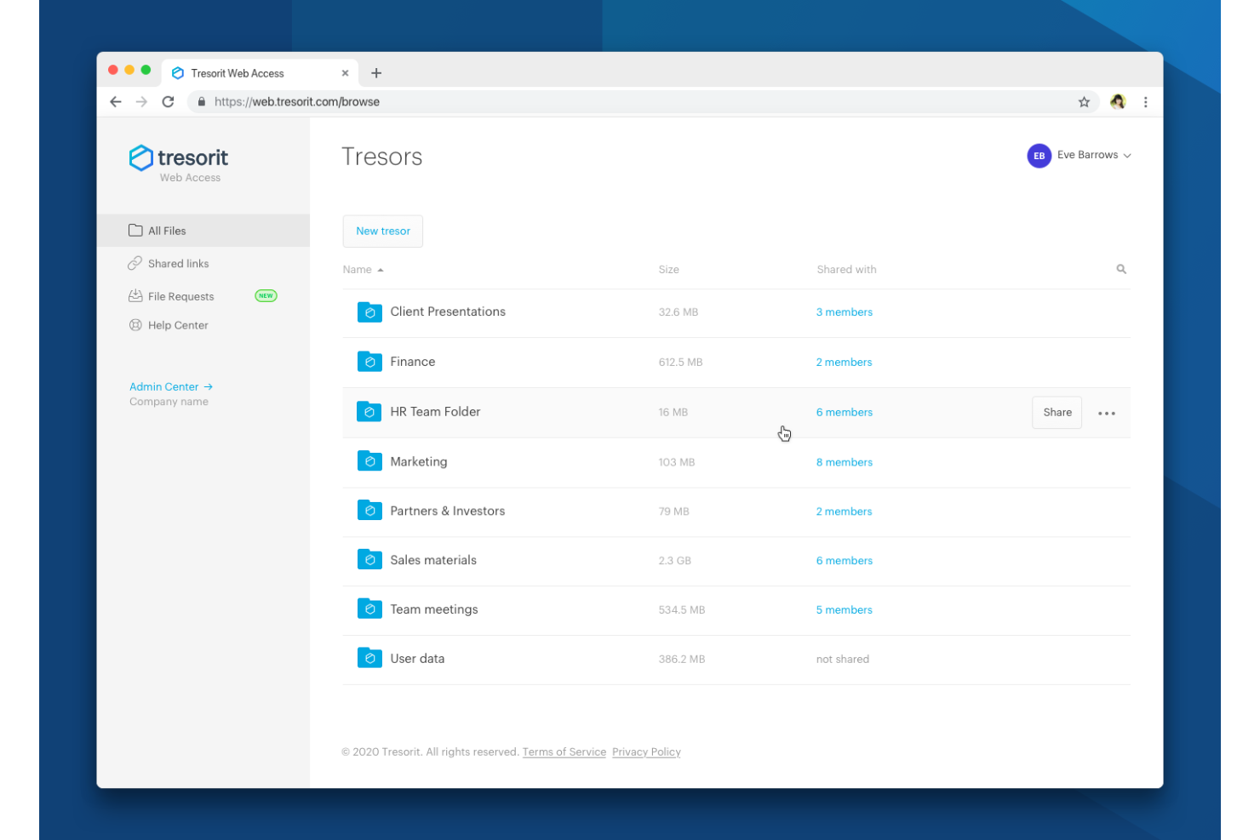1260x840 pixels.
Task: Click the 'not shared' status for User data
Action: pyautogui.click(x=843, y=660)
